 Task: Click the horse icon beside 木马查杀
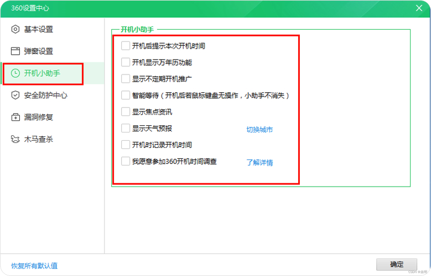pyautogui.click(x=15, y=139)
